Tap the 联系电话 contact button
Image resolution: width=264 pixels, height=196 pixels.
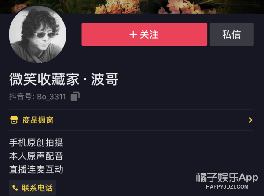33,188
